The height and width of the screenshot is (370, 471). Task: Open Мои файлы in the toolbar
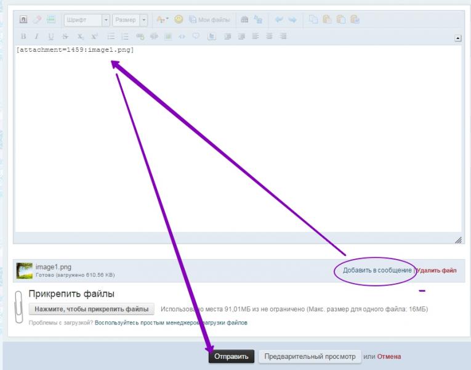pos(208,20)
